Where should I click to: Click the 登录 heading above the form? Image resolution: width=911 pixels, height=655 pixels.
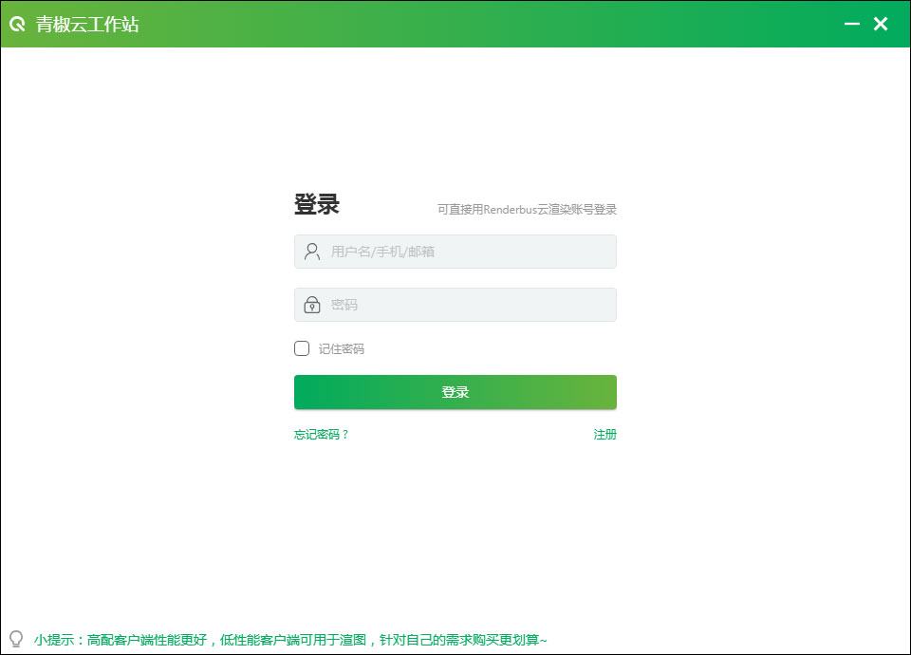(x=316, y=204)
